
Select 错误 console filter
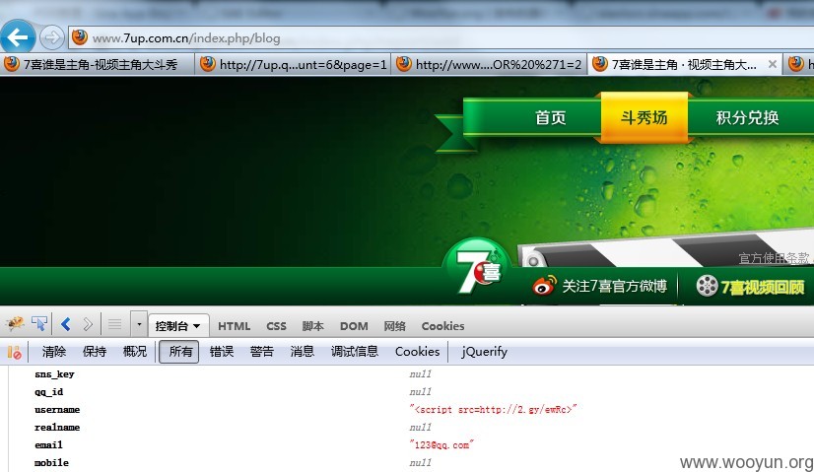pyautogui.click(x=222, y=352)
